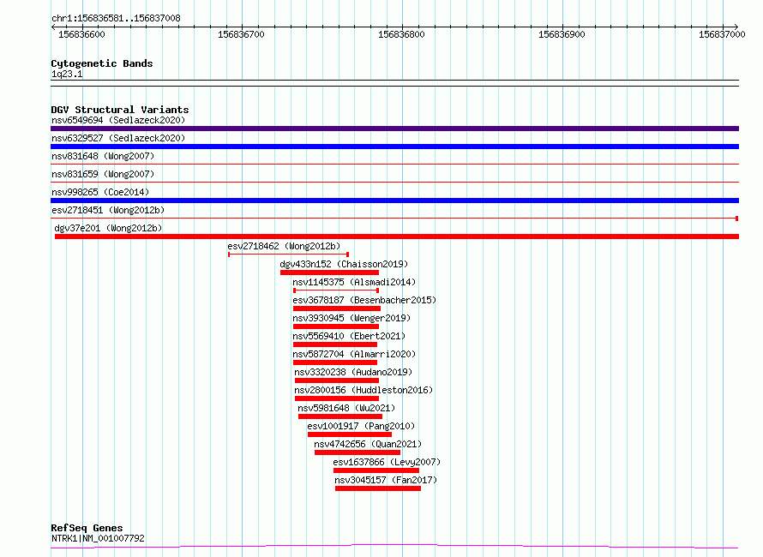Viewport: 763px width, 557px height.
Task: Click the red nsv3320238 variant bar
Action: click(337, 380)
